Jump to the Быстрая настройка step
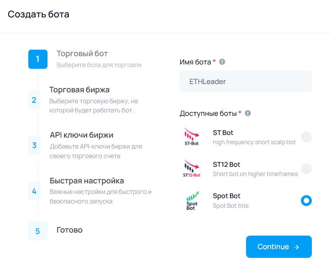The image size is (331, 267). (87, 181)
